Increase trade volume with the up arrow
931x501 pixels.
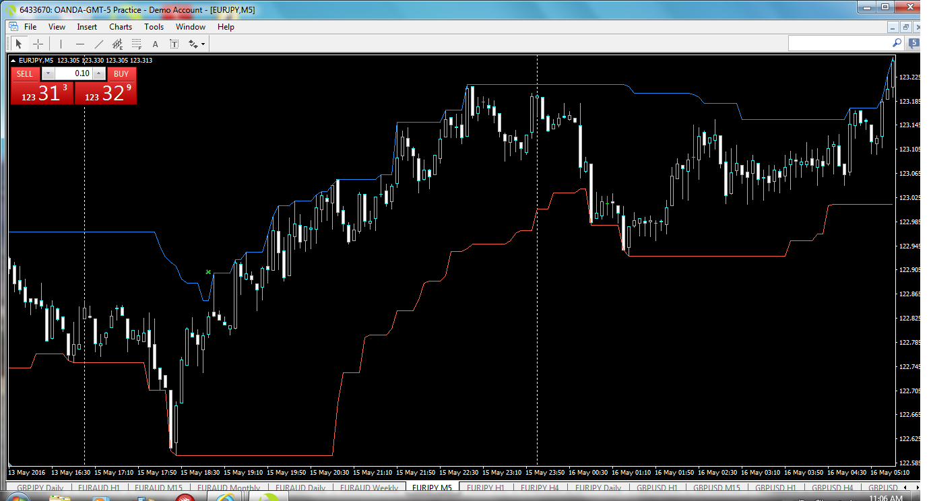pos(99,73)
